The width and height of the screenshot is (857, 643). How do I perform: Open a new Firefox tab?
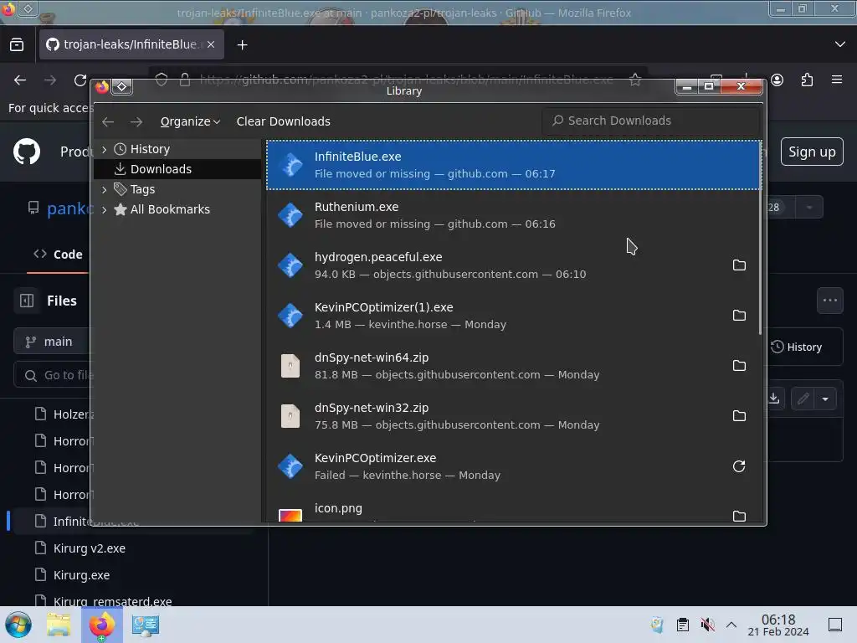[x=242, y=45]
